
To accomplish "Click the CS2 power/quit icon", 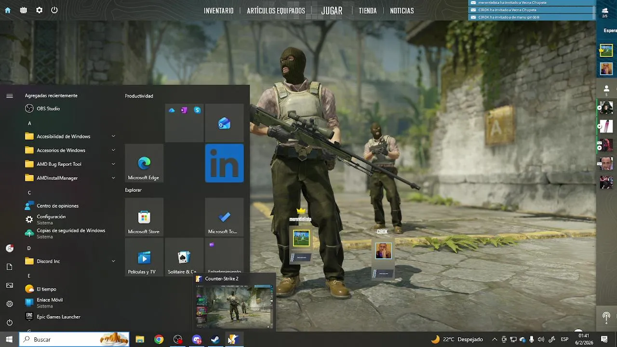I will click(x=54, y=10).
